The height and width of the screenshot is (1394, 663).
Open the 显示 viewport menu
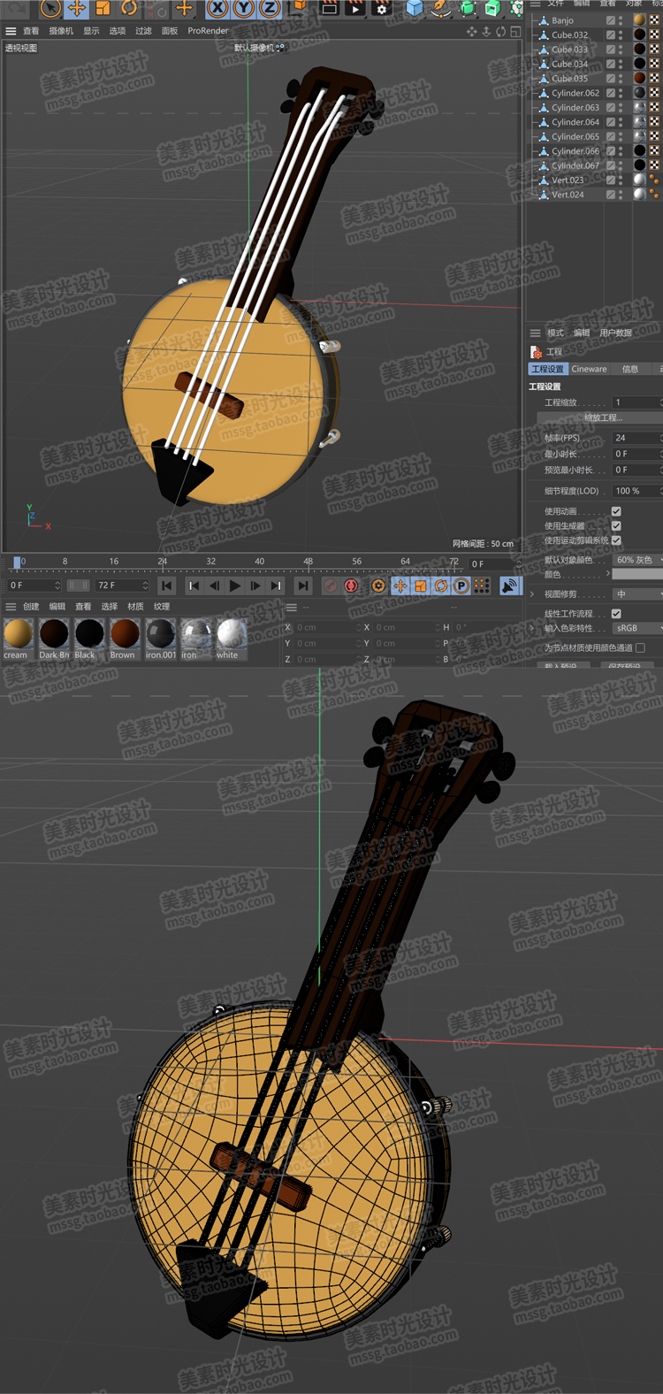[91, 31]
